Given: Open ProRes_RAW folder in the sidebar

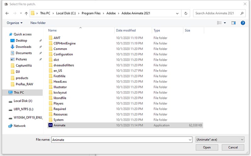Looking at the screenshot, I should (24, 84).
